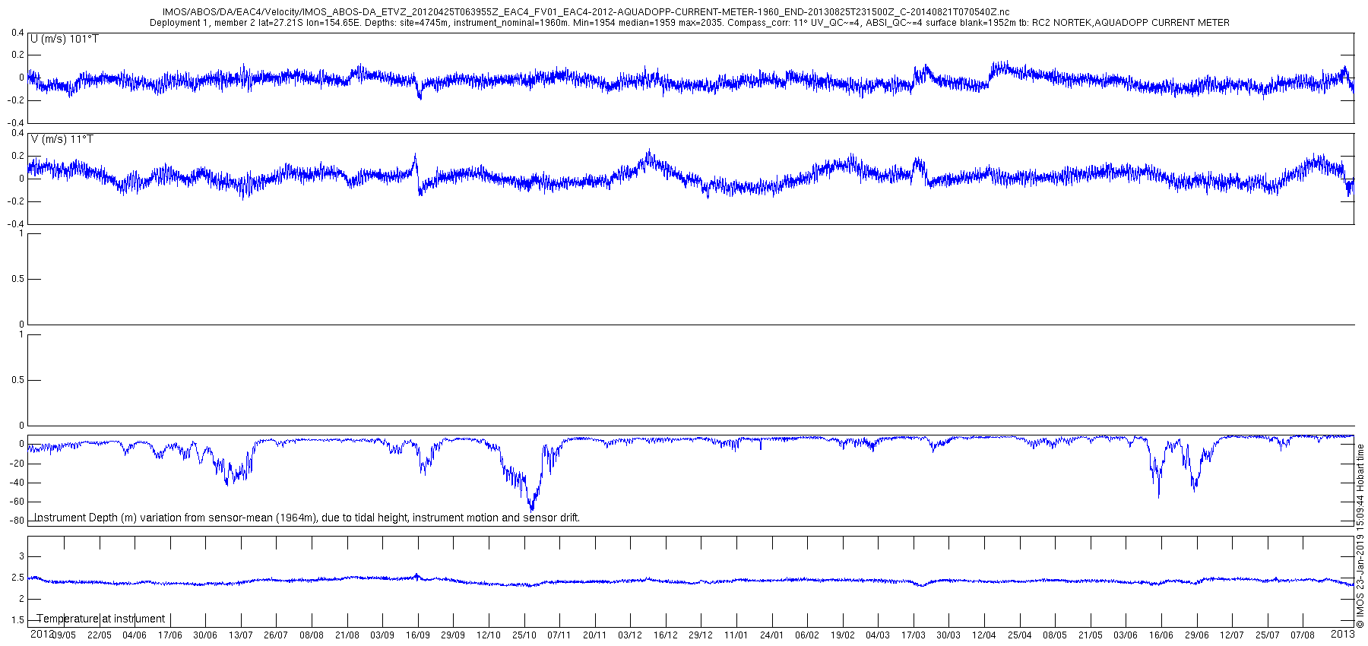
Task: Click the '08/08' date tick label
Action: [312, 635]
